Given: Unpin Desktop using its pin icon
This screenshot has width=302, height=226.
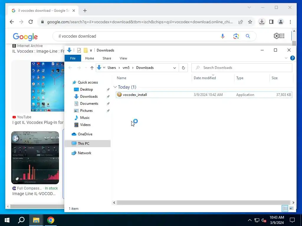Looking at the screenshot, I should click(108, 89).
